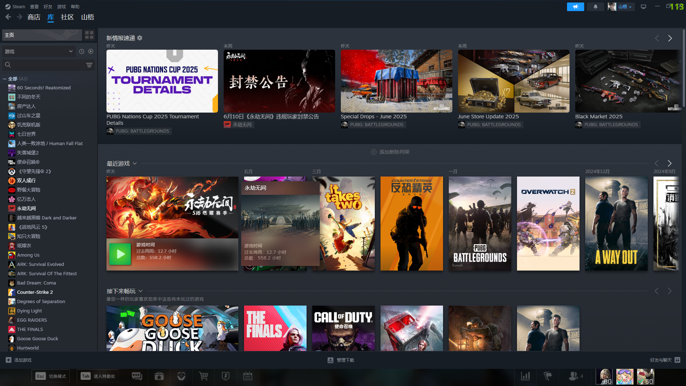Show previous news items arrow
This screenshot has height=386, width=686.
tap(657, 38)
